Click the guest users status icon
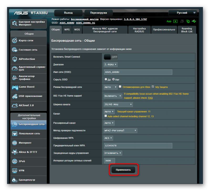 point(182,21)
